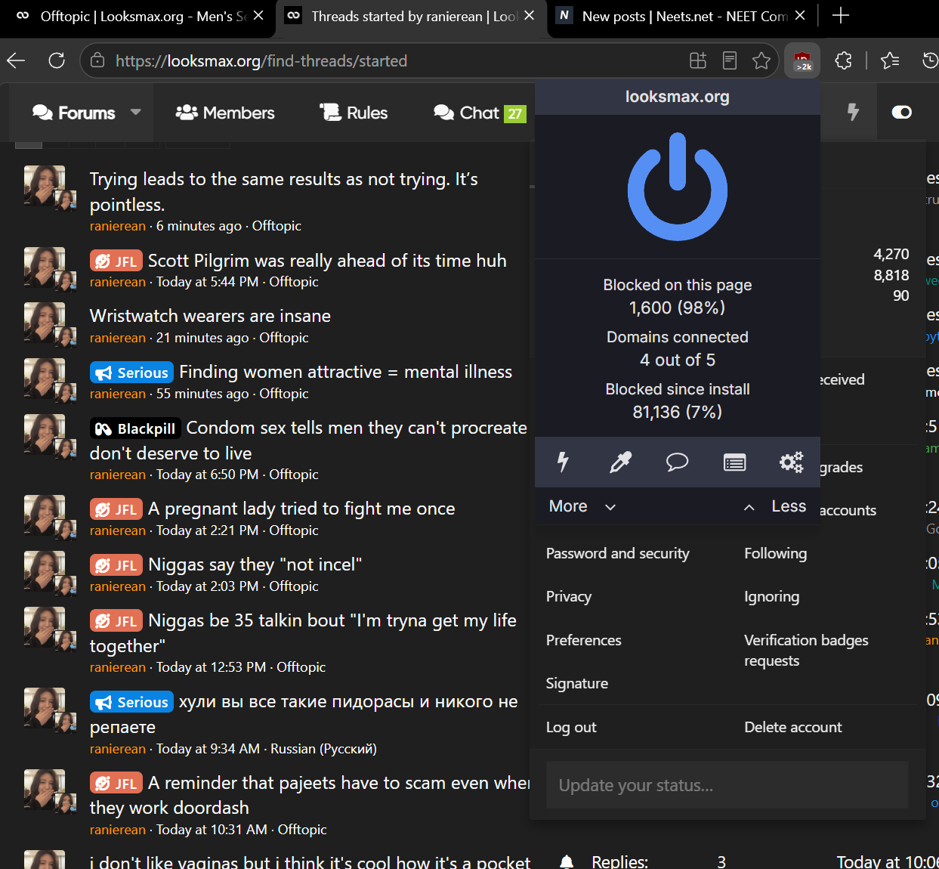The height and width of the screenshot is (869, 939).
Task: Open Members navigation item
Action: (x=225, y=113)
